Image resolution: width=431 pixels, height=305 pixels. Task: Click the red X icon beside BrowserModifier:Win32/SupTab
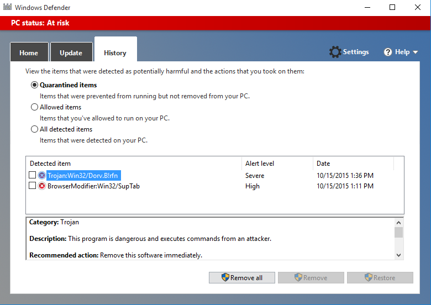(42, 186)
